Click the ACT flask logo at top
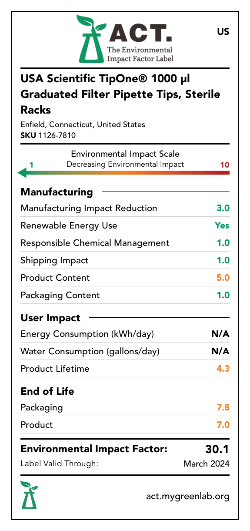Screen dimensions: 250x531 [x=92, y=38]
